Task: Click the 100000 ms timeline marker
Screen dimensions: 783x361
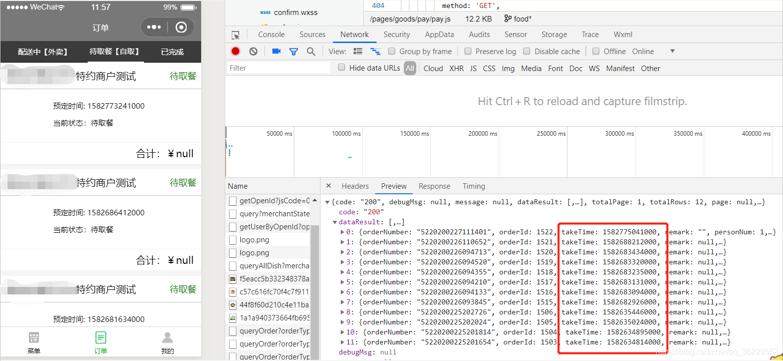Action: tap(346, 134)
